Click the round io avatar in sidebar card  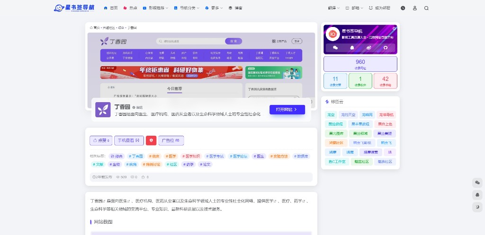click(x=333, y=34)
